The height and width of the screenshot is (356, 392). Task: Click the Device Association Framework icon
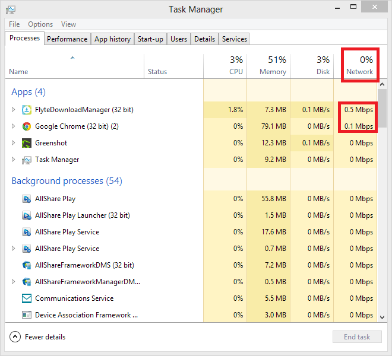pos(26,315)
